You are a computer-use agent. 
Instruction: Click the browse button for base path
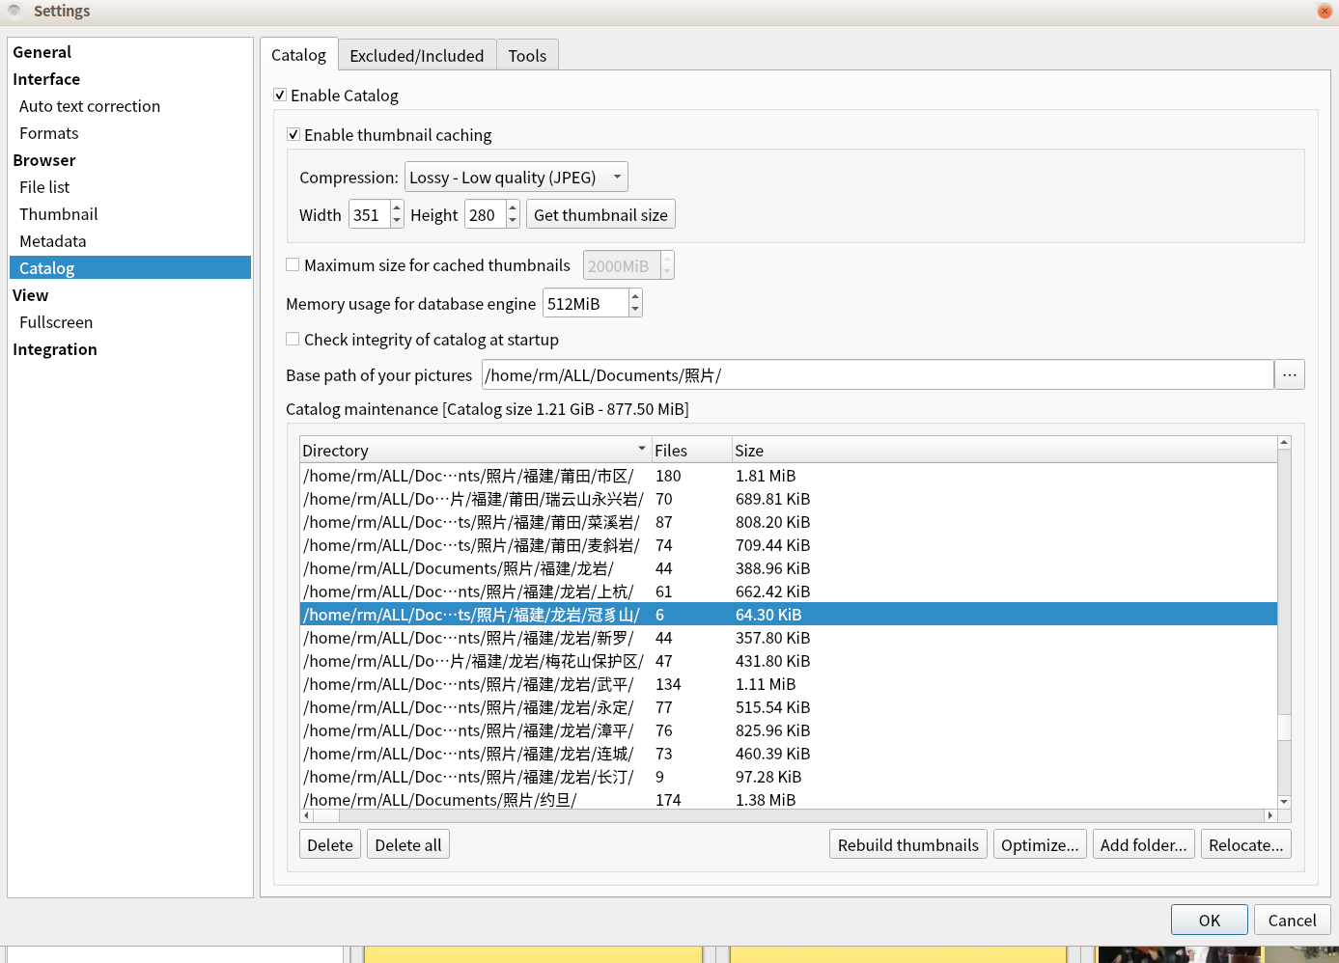pyautogui.click(x=1289, y=374)
